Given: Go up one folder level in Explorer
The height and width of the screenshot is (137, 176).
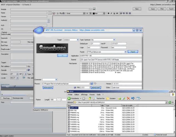Looking at the screenshot, I should coord(90,99).
